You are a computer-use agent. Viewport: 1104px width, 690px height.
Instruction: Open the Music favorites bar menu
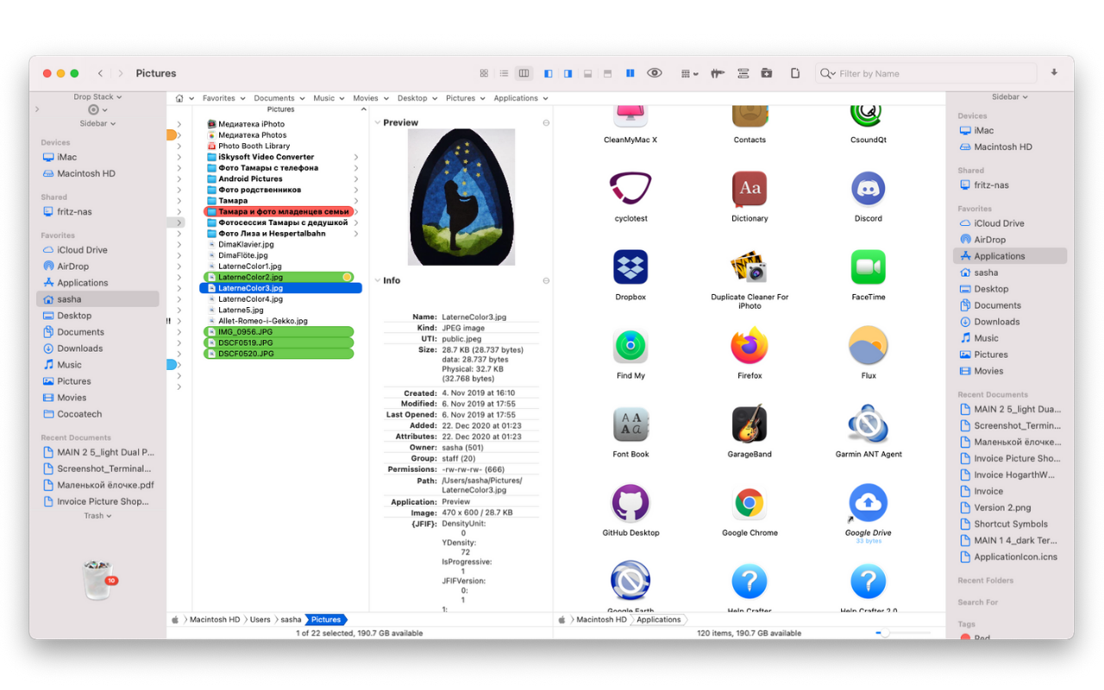point(328,98)
